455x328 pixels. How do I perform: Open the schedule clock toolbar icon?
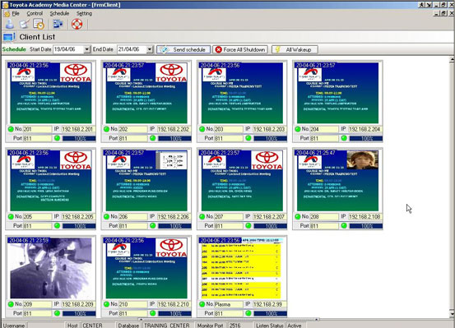[39, 24]
